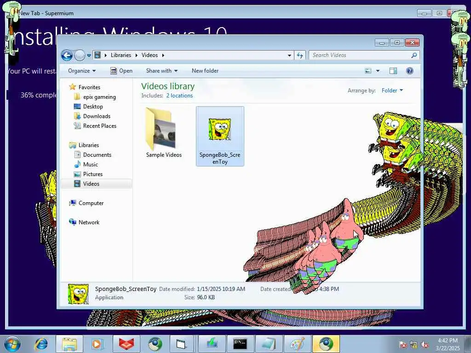Click the Action Center flag tray icon
This screenshot has height=353, width=471.
coord(403,345)
